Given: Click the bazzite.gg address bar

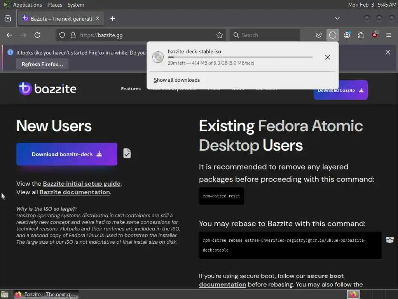Looking at the screenshot, I should (140, 35).
